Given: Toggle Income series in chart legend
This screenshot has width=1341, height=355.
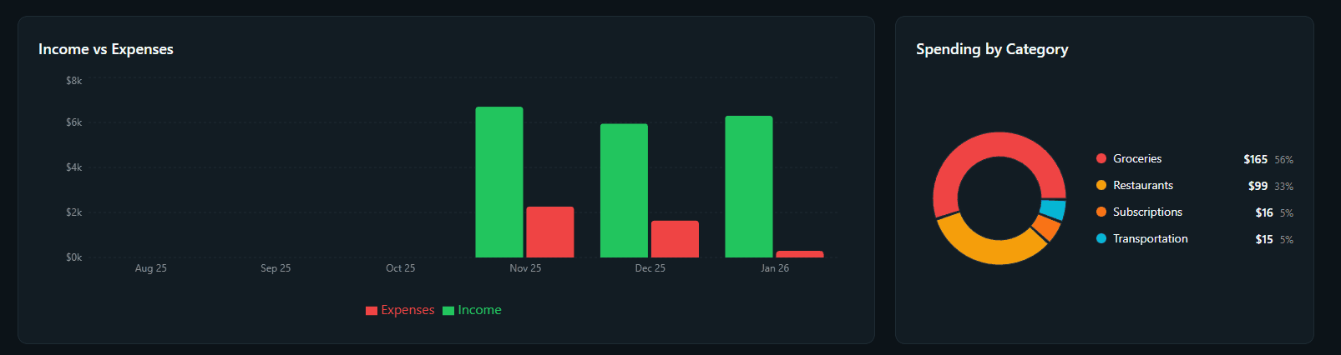Looking at the screenshot, I should pos(472,310).
